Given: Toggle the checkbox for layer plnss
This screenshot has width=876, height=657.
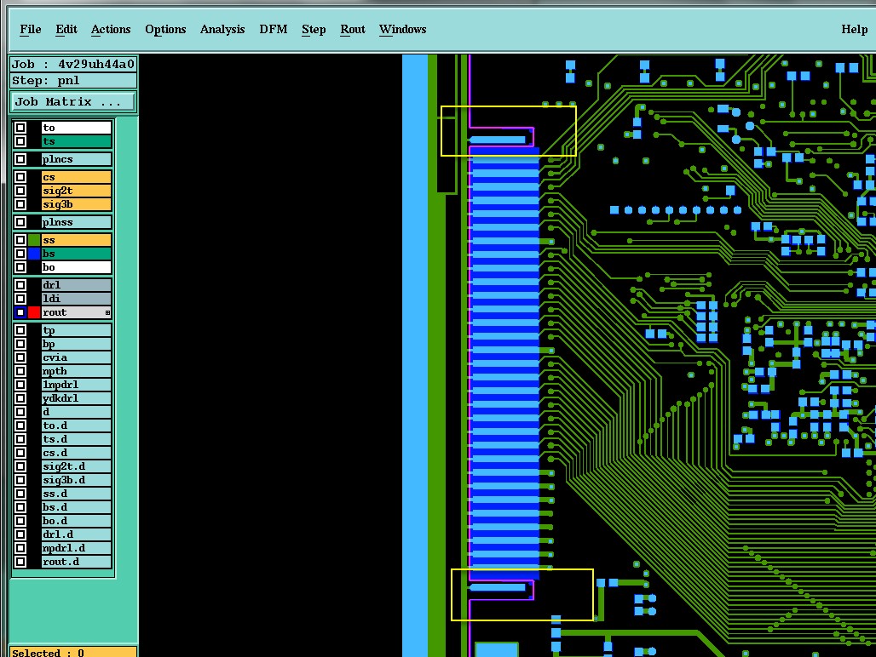Looking at the screenshot, I should 20,222.
